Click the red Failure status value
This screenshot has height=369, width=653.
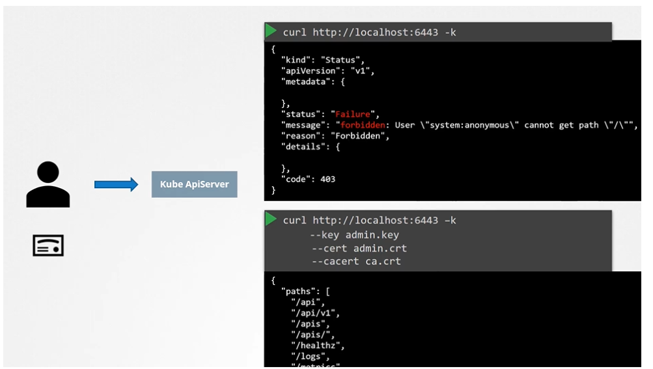coord(353,115)
